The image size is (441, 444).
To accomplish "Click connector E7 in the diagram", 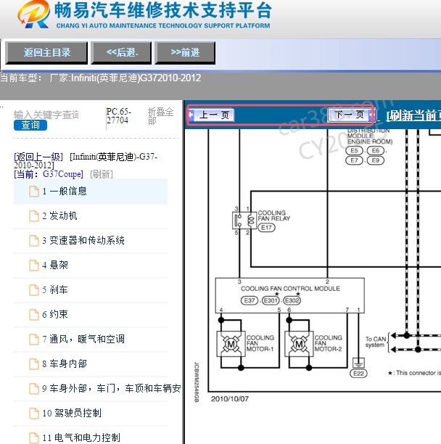I will click(x=354, y=160).
